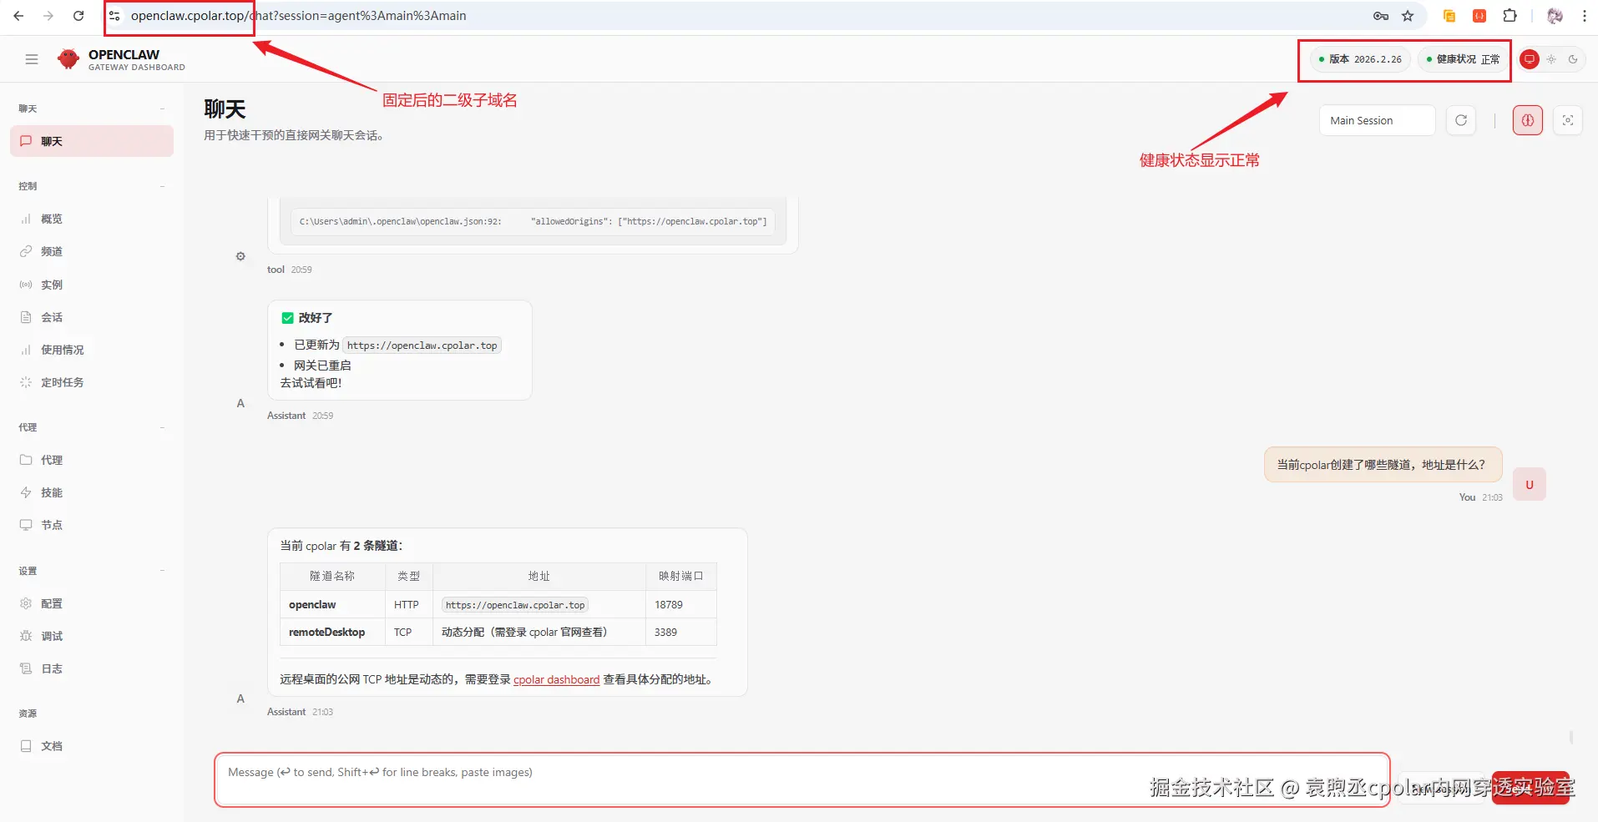1598x822 pixels.
Task: Refresh the chat with the reload button
Action: [x=1461, y=120]
